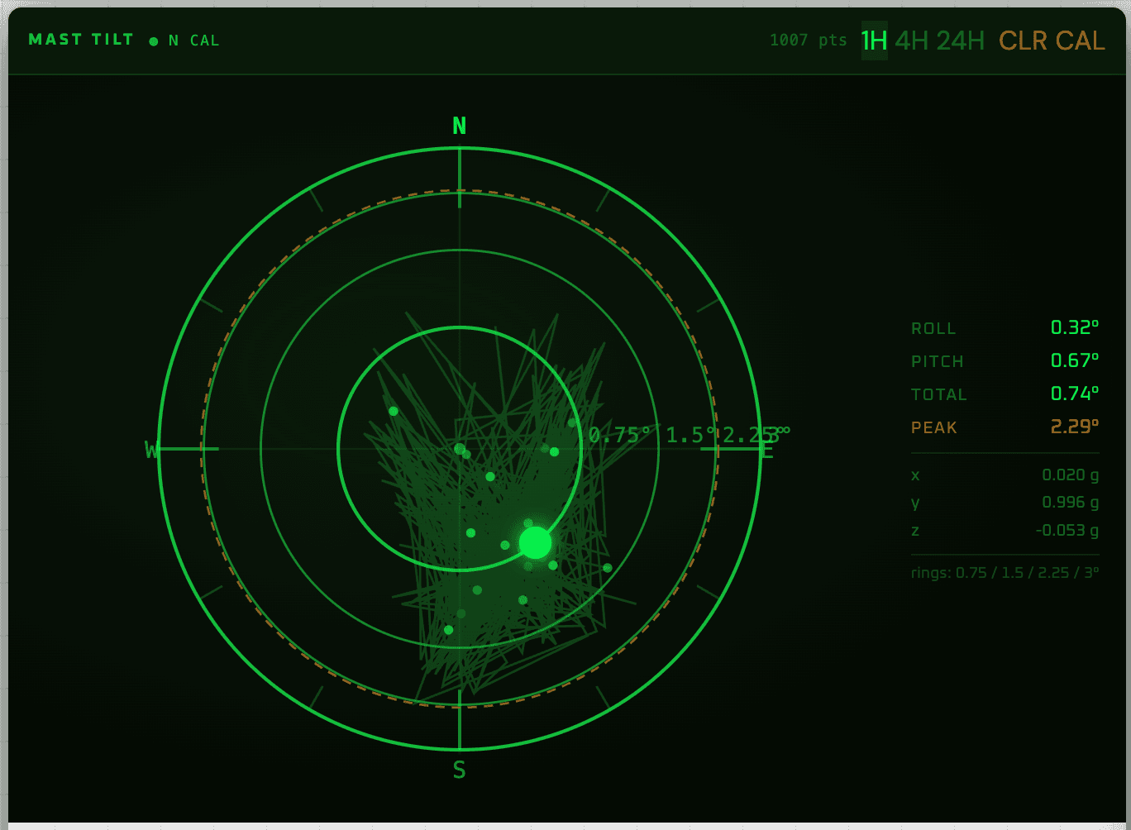Switch to the 24H time range
The image size is (1131, 830).
point(961,41)
